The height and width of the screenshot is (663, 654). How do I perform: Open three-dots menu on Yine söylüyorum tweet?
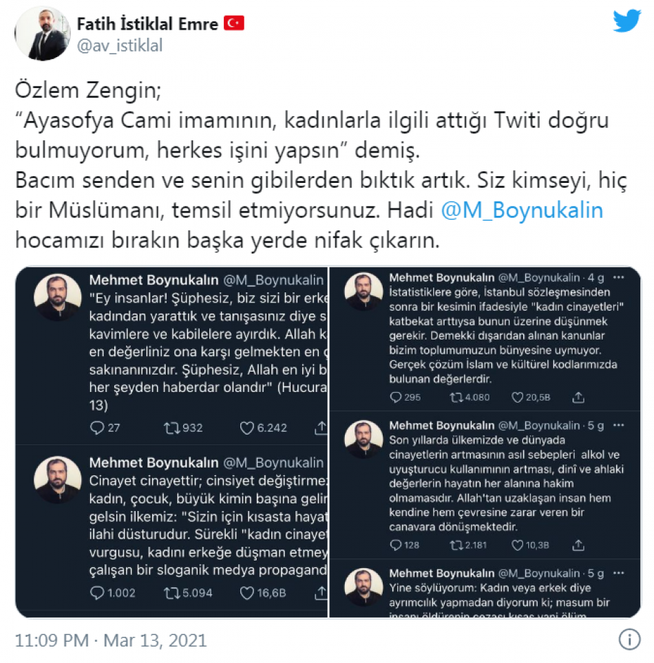618,573
